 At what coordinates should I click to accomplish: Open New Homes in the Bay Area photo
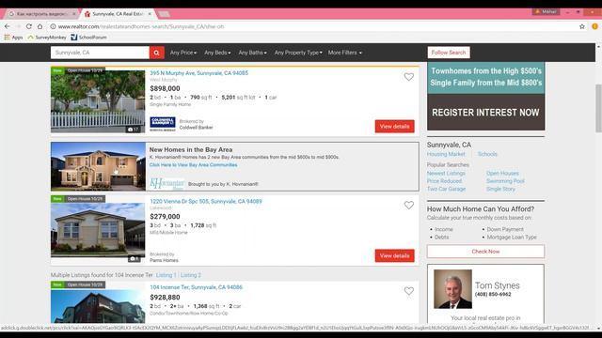[98, 166]
